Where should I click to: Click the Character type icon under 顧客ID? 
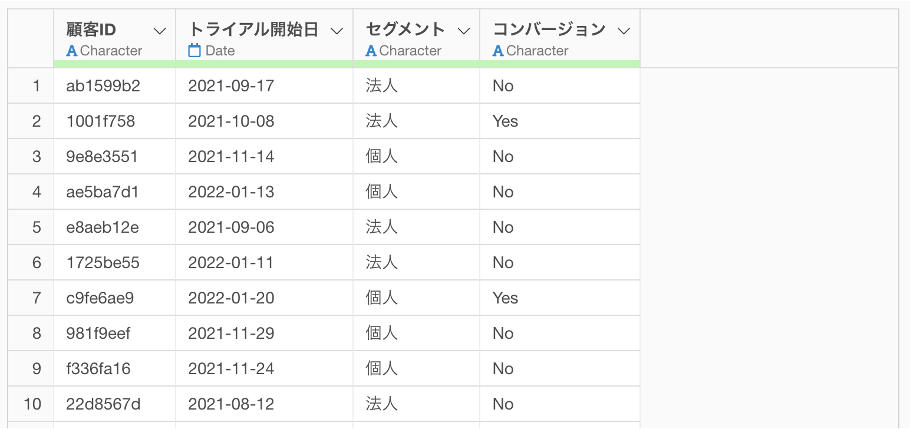click(x=72, y=51)
